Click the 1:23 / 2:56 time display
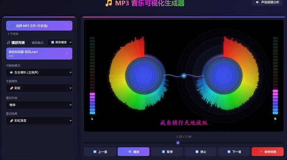287x160 pixels. 184,136
